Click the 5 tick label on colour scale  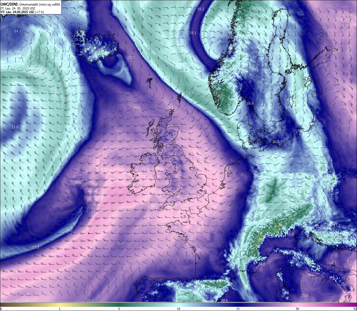point(119,309)
